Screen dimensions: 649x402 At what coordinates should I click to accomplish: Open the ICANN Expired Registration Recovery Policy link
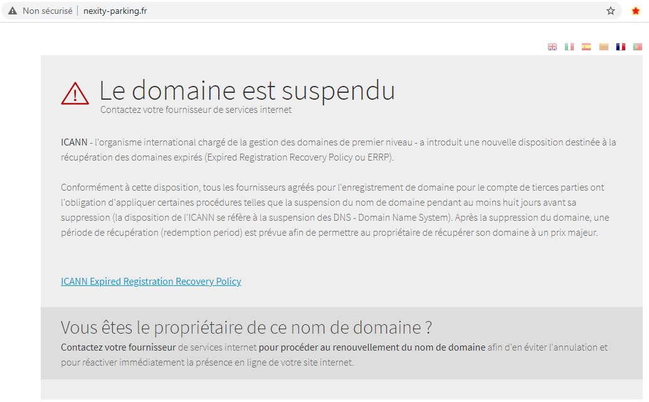click(x=150, y=282)
